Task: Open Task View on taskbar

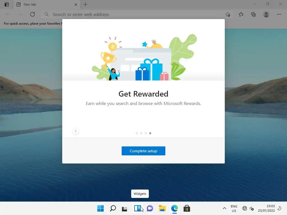Action: [x=124, y=208]
